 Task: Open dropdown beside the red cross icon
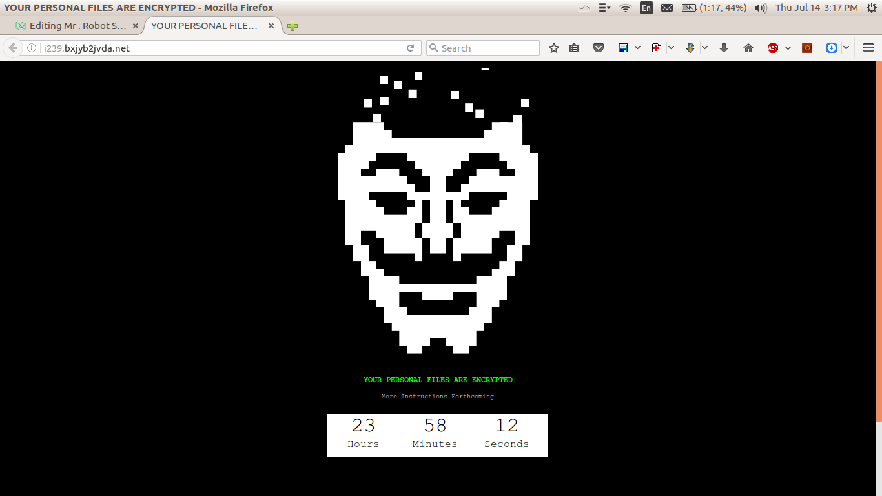coord(671,48)
